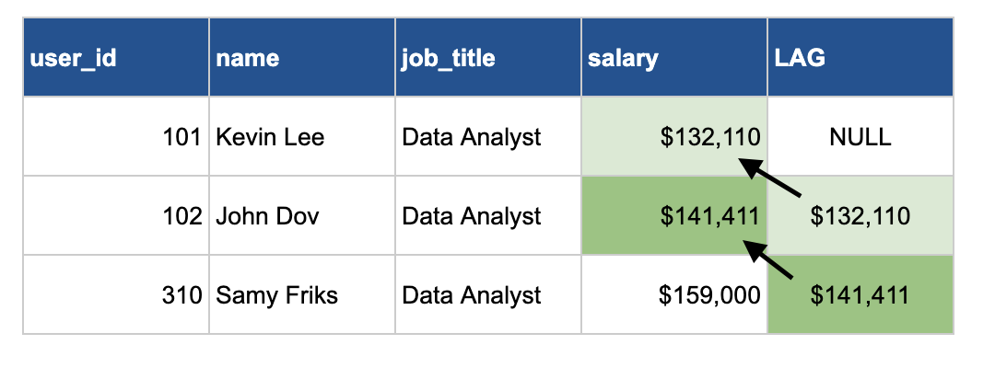The height and width of the screenshot is (379, 995).
Task: Click the Samy Friks name cell
Action: tap(301, 295)
